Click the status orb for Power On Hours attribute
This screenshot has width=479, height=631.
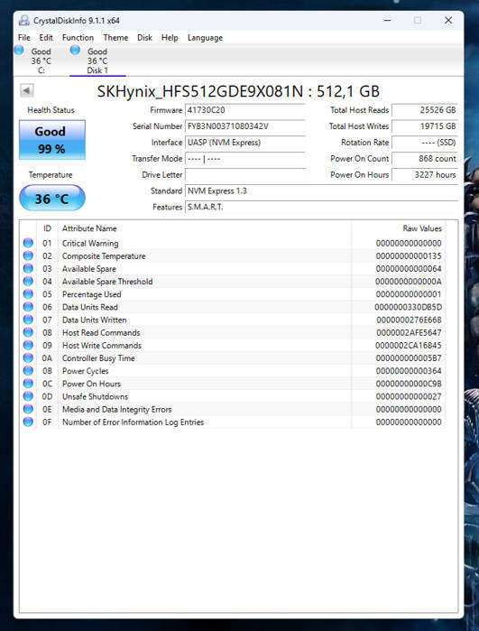click(28, 384)
